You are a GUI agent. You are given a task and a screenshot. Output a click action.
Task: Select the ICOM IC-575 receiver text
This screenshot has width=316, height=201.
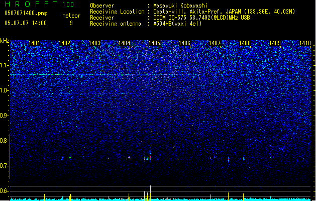point(201,18)
